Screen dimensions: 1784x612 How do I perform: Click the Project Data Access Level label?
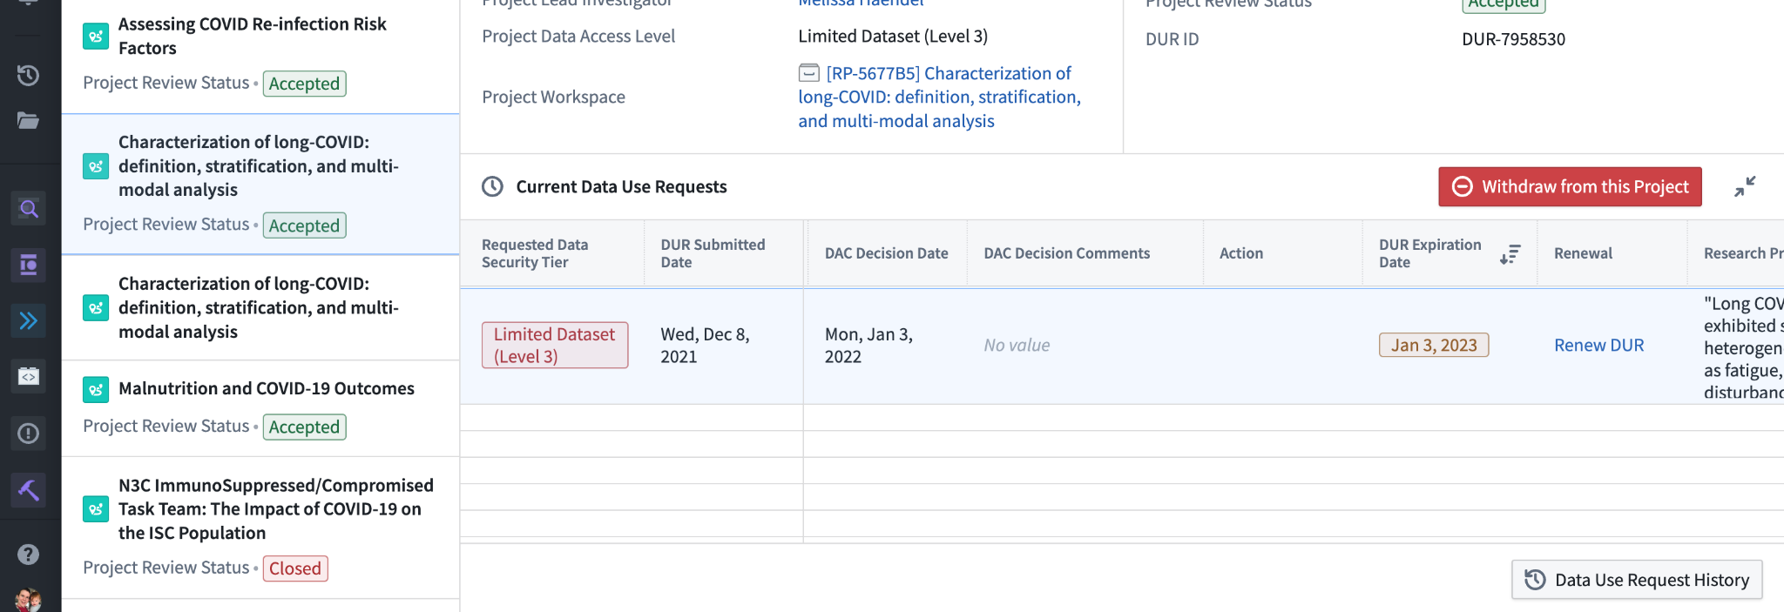coord(578,37)
